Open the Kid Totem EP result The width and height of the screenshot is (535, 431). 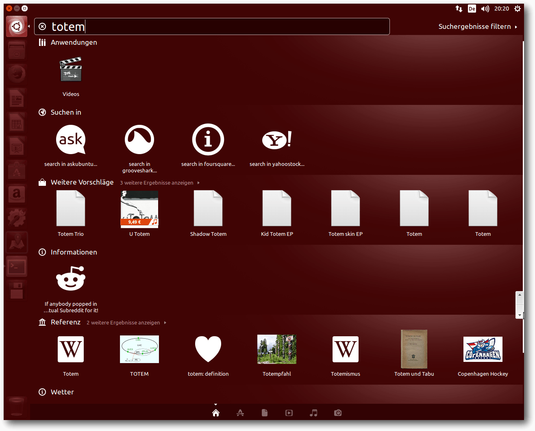277,208
